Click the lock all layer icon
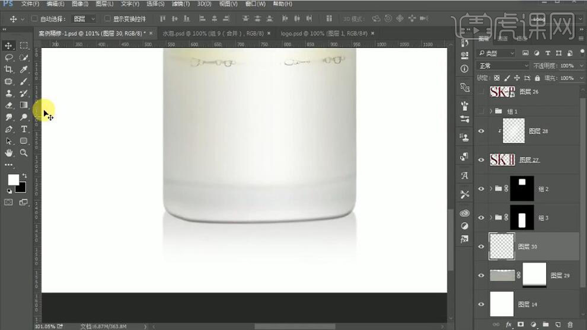 point(537,78)
